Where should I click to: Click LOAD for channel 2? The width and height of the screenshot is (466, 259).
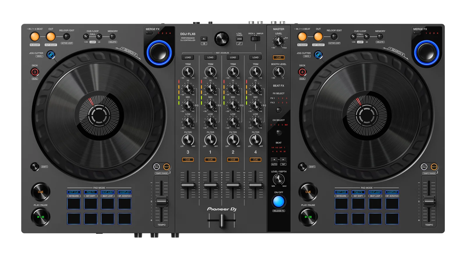(233, 57)
